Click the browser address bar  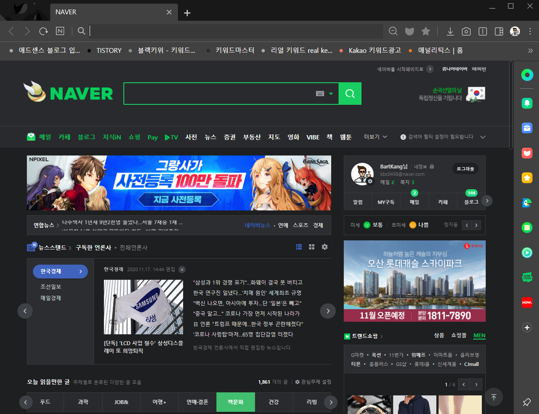point(236,31)
